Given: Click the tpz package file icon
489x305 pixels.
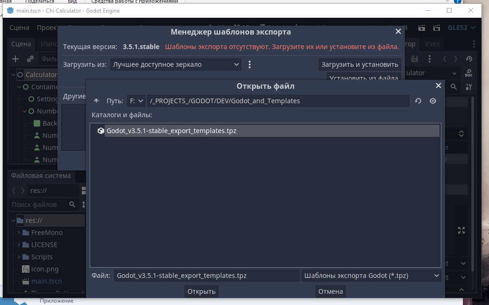Looking at the screenshot, I should [x=101, y=131].
